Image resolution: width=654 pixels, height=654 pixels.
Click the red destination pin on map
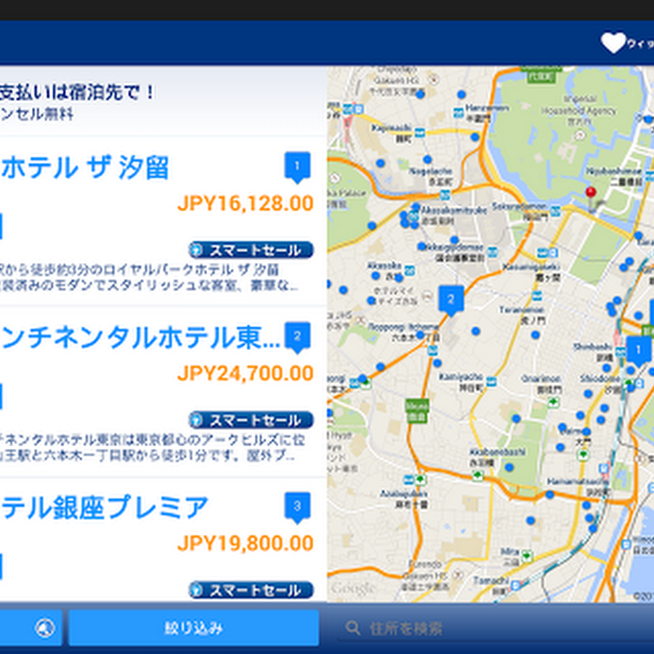(591, 198)
